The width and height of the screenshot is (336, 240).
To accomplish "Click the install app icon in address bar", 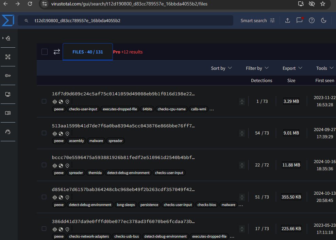I will (301, 4).
